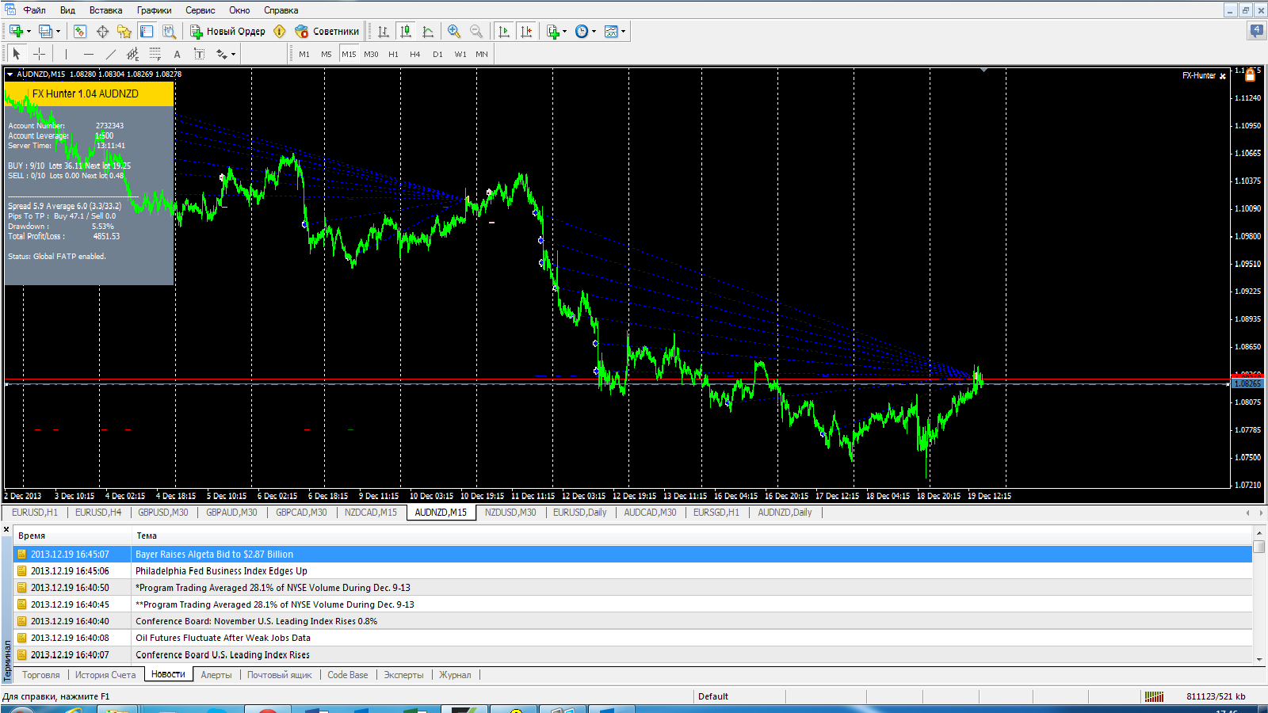Click the connection status bars indicator
The width and height of the screenshot is (1268, 713).
[x=1155, y=696]
